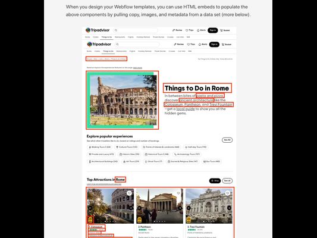Open the three-dots more menu in upper nav
The height and width of the screenshot is (238, 317).
[188, 37]
